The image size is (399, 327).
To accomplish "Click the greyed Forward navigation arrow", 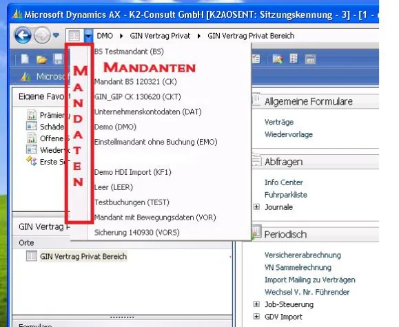I will click(42, 35).
